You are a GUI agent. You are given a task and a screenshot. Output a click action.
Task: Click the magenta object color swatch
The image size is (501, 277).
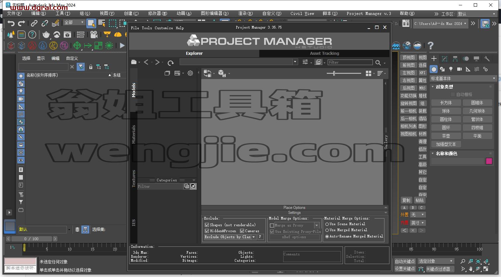[489, 161]
